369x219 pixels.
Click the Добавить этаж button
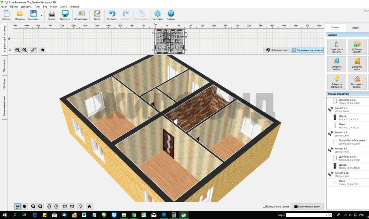point(276,50)
